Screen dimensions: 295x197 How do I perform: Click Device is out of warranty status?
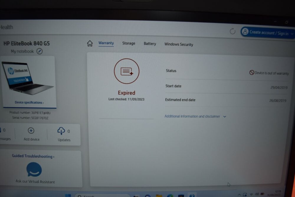269,73
